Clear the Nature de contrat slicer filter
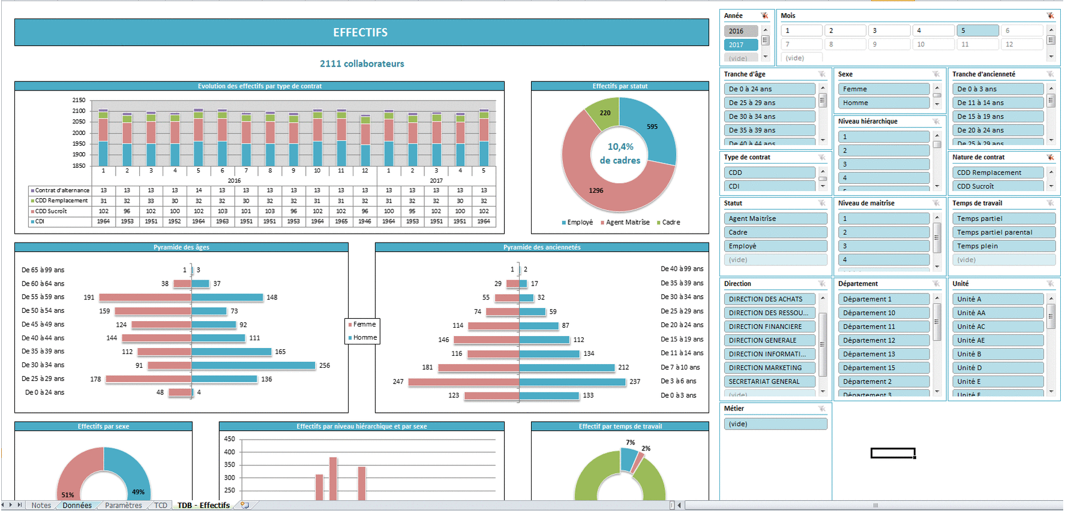 click(1050, 158)
